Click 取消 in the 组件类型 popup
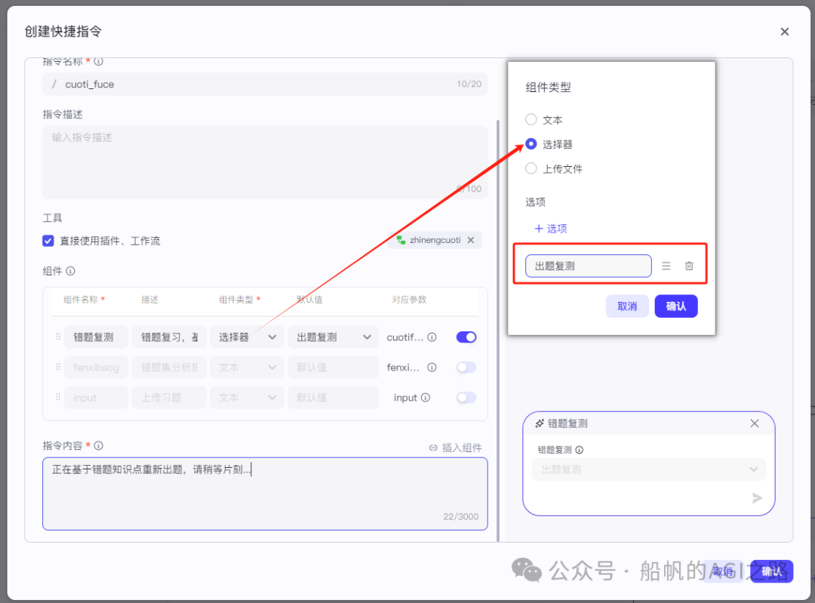The height and width of the screenshot is (603, 815). 627,306
